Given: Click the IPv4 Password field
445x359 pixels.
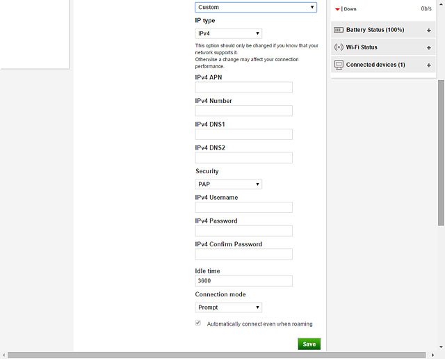Looking at the screenshot, I should 243,231.
